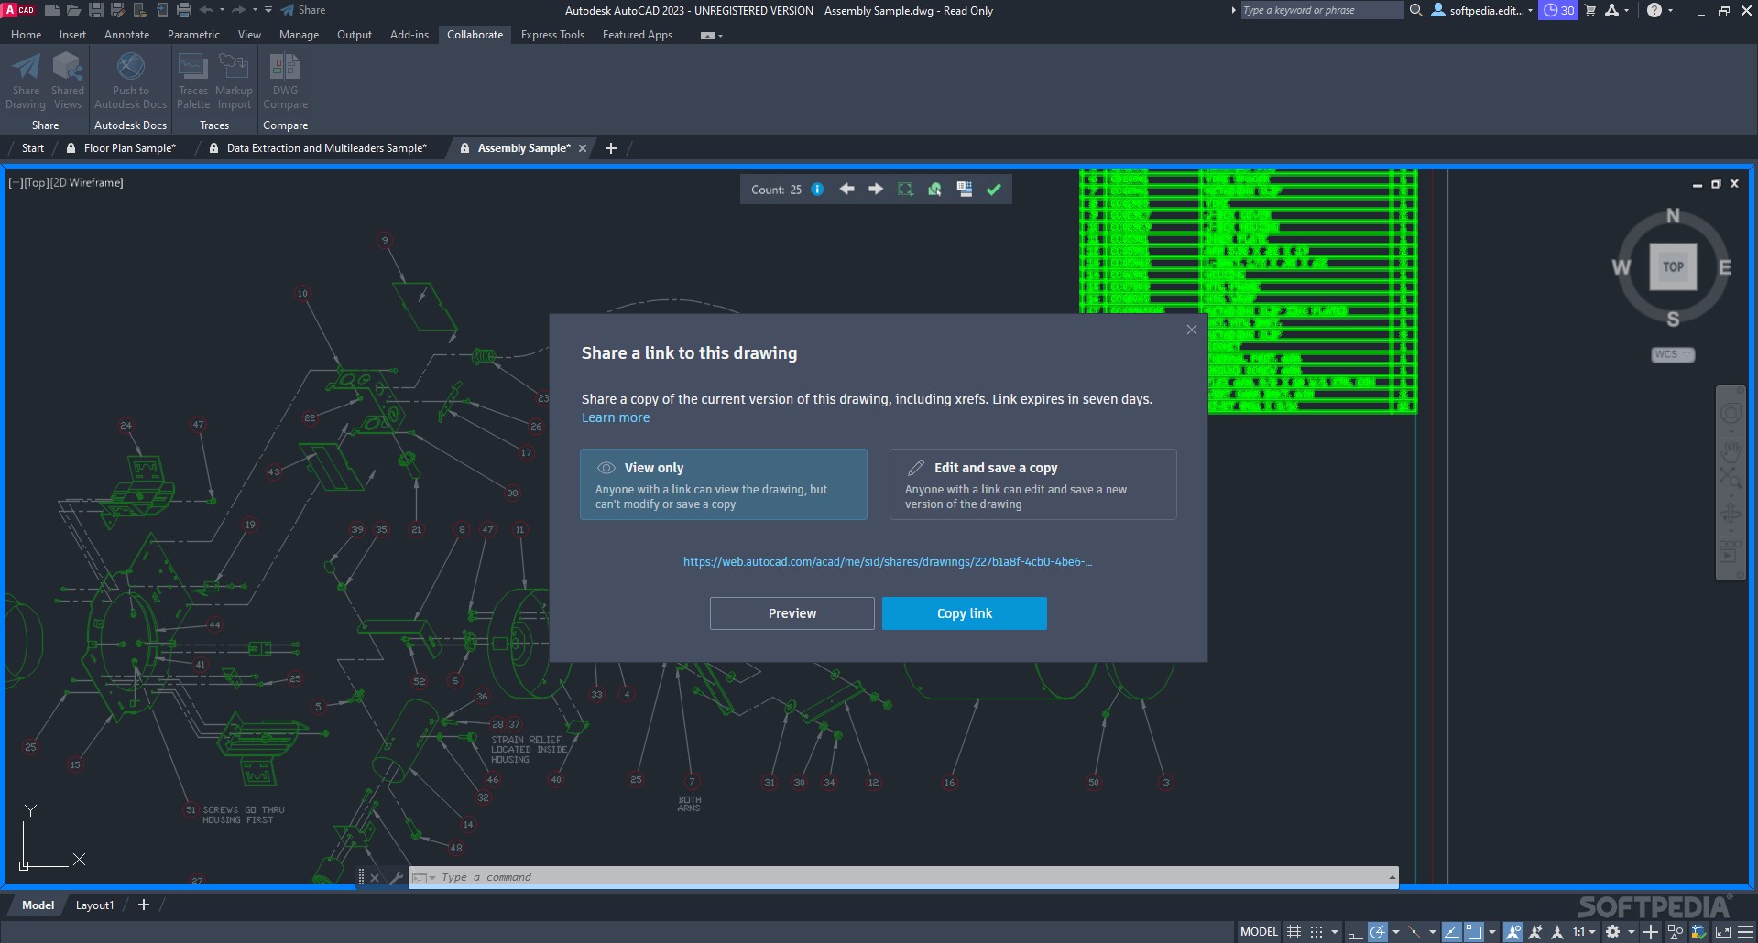Viewport: 1758px width, 943px height.
Task: Click the Clean Screen icon in status bar
Action: point(1722,932)
